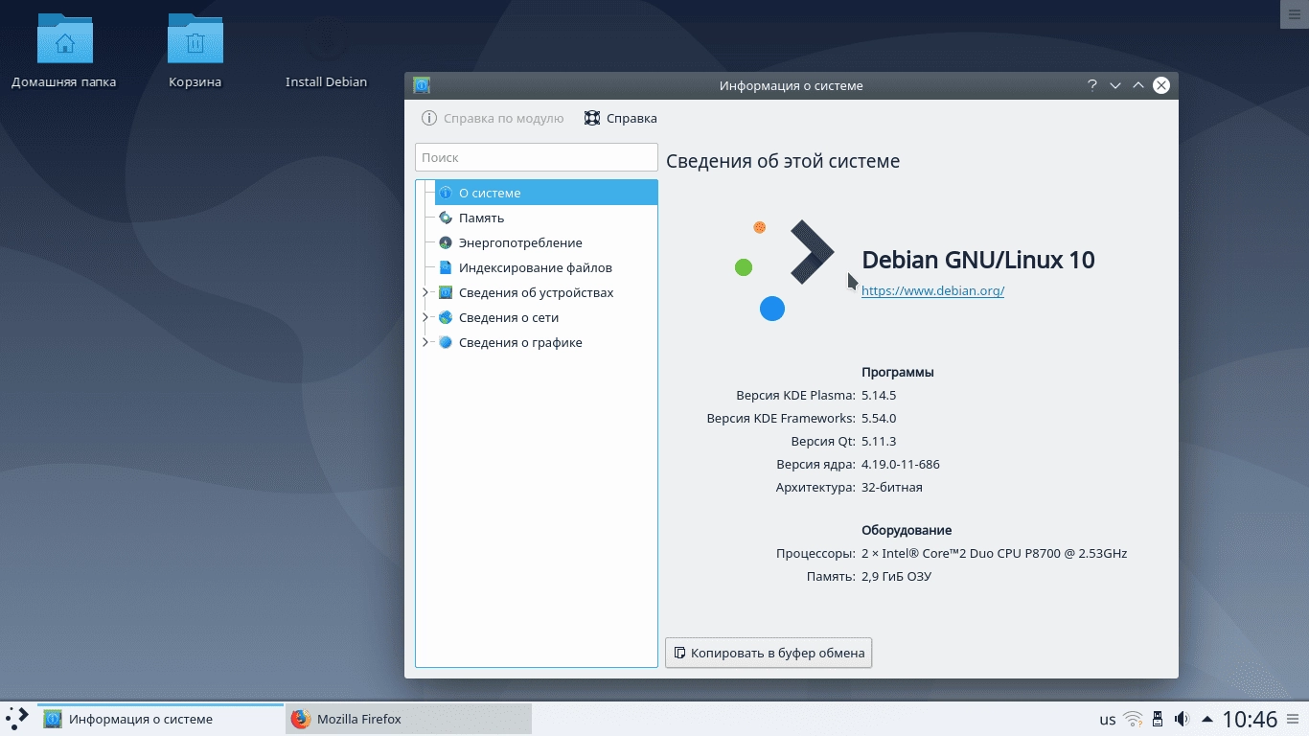Click the О системе info icon
The width and height of the screenshot is (1309, 736).
(446, 193)
